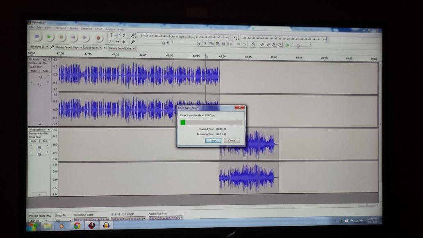Open Snap To dropdown
Image resolution: width=423 pixels, height=238 pixels.
point(64,220)
